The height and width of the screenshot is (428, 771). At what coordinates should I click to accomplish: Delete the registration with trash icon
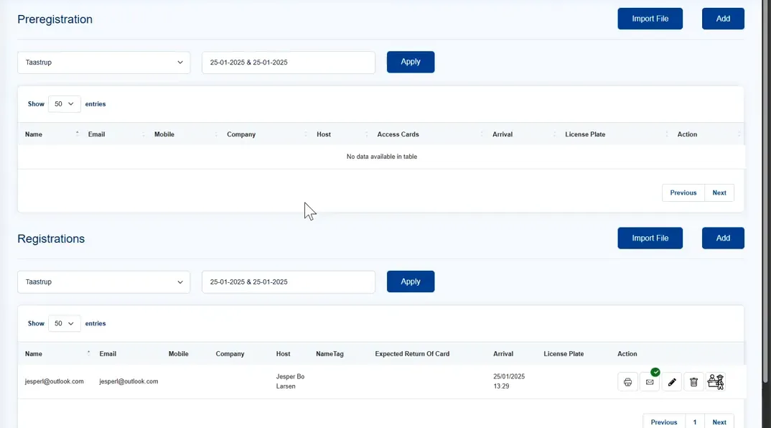pyautogui.click(x=693, y=382)
